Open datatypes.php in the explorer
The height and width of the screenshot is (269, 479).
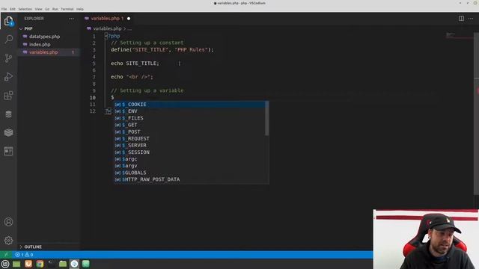tap(45, 37)
